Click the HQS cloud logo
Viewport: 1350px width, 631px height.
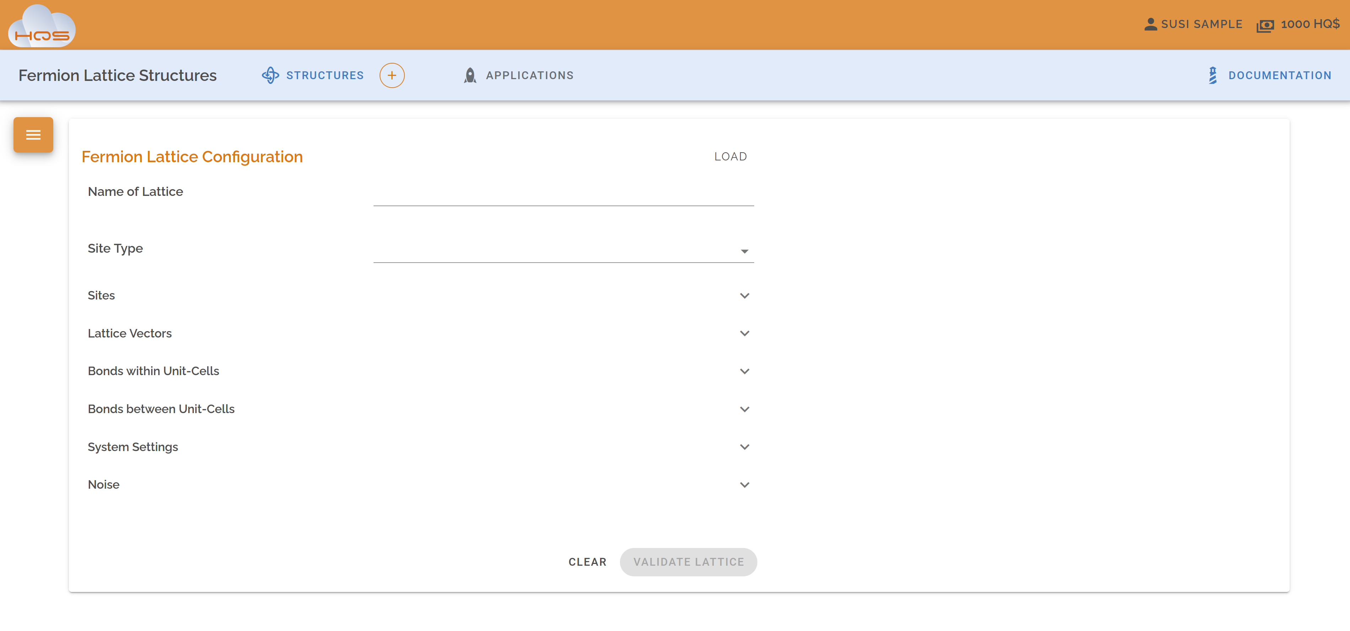[x=42, y=24]
